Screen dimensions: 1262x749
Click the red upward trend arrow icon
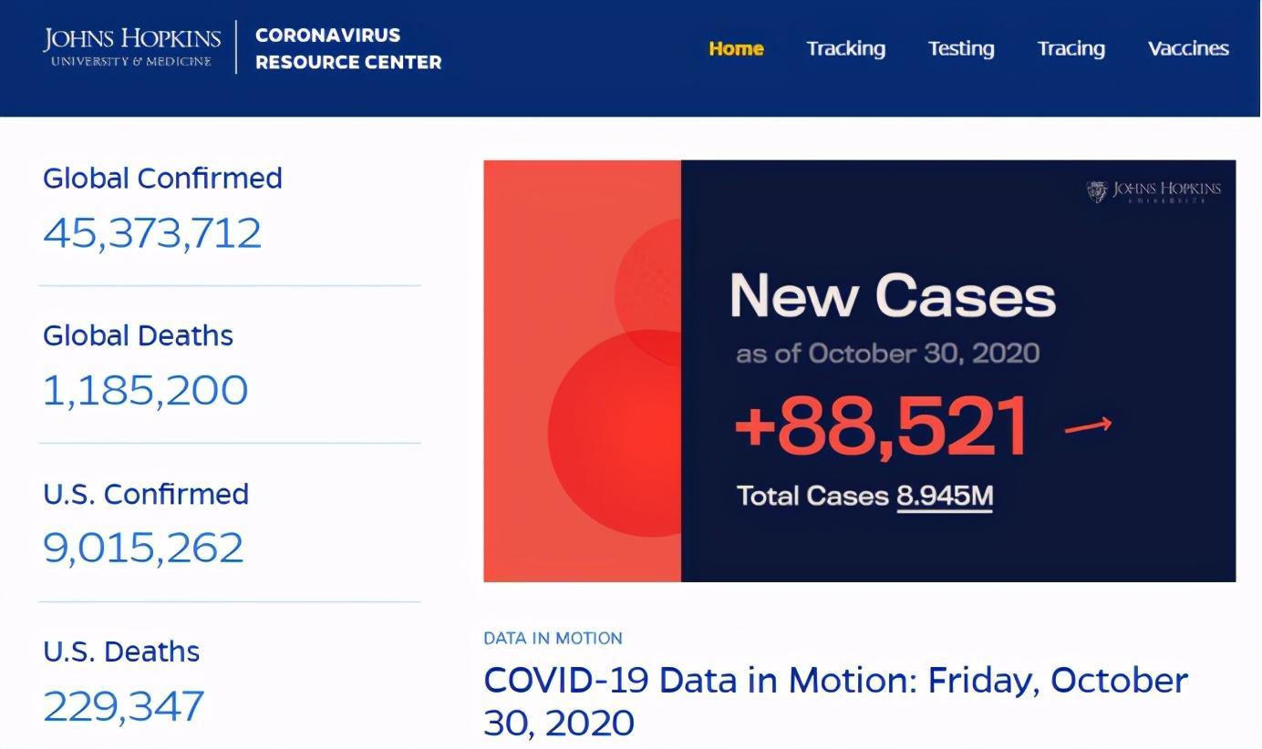[1088, 425]
